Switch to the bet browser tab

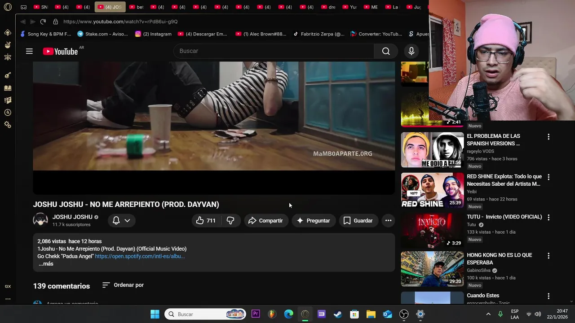point(137,7)
